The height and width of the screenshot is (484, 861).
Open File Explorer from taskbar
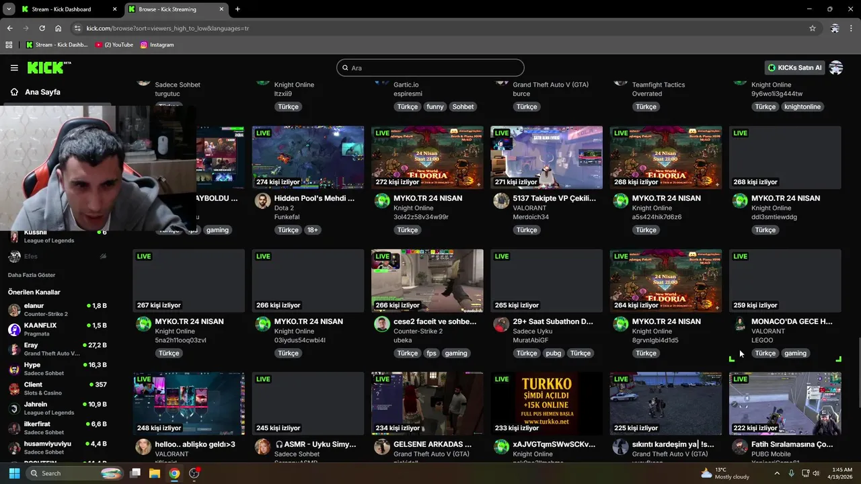click(x=155, y=473)
